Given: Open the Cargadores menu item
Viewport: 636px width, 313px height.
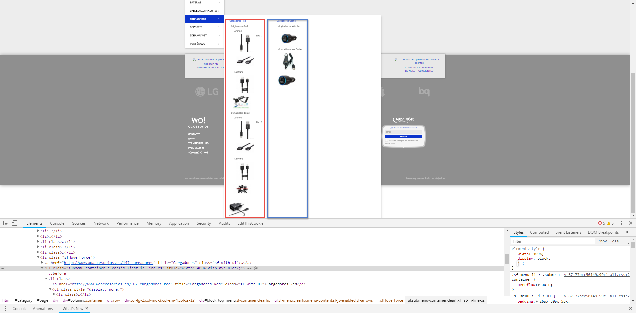Looking at the screenshot, I should click(205, 19).
